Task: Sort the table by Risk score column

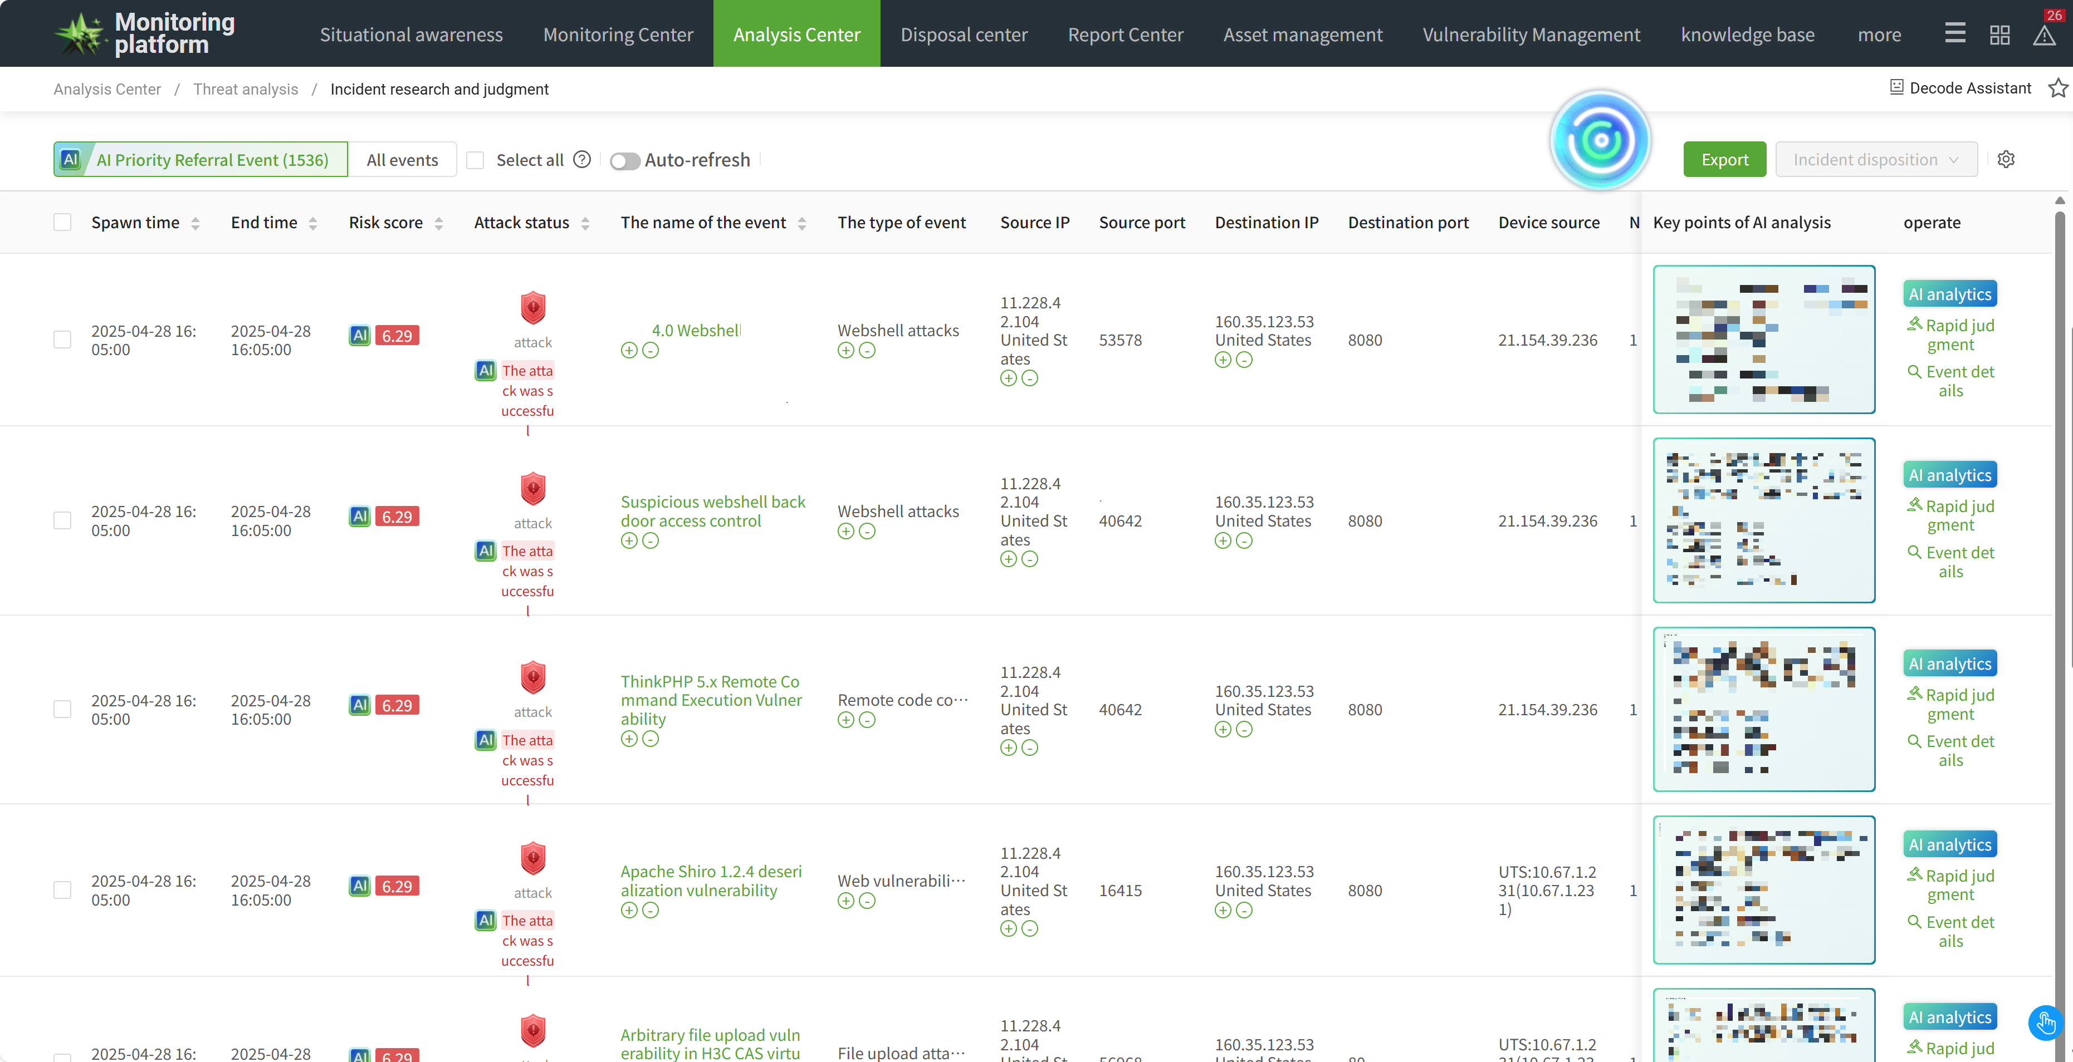Action: 438,224
